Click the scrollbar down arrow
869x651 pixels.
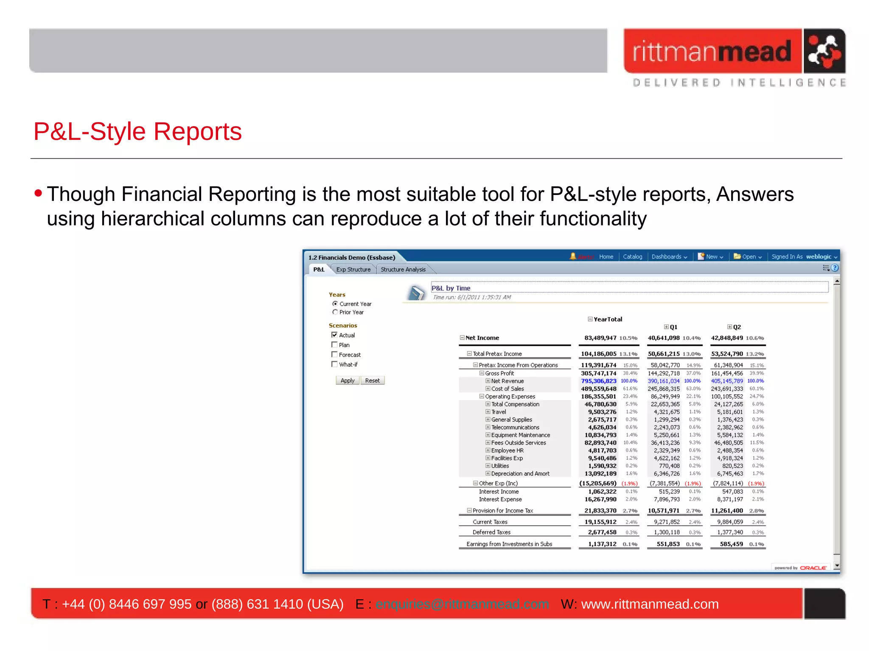[837, 565]
